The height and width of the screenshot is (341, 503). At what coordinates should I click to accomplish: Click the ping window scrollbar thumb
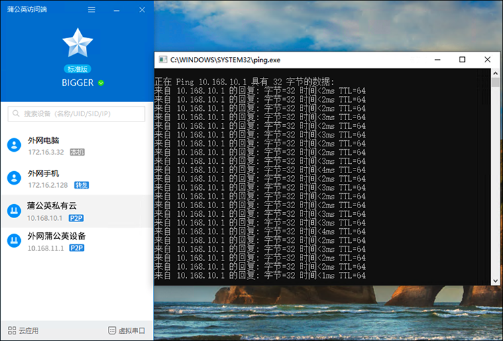point(496,82)
